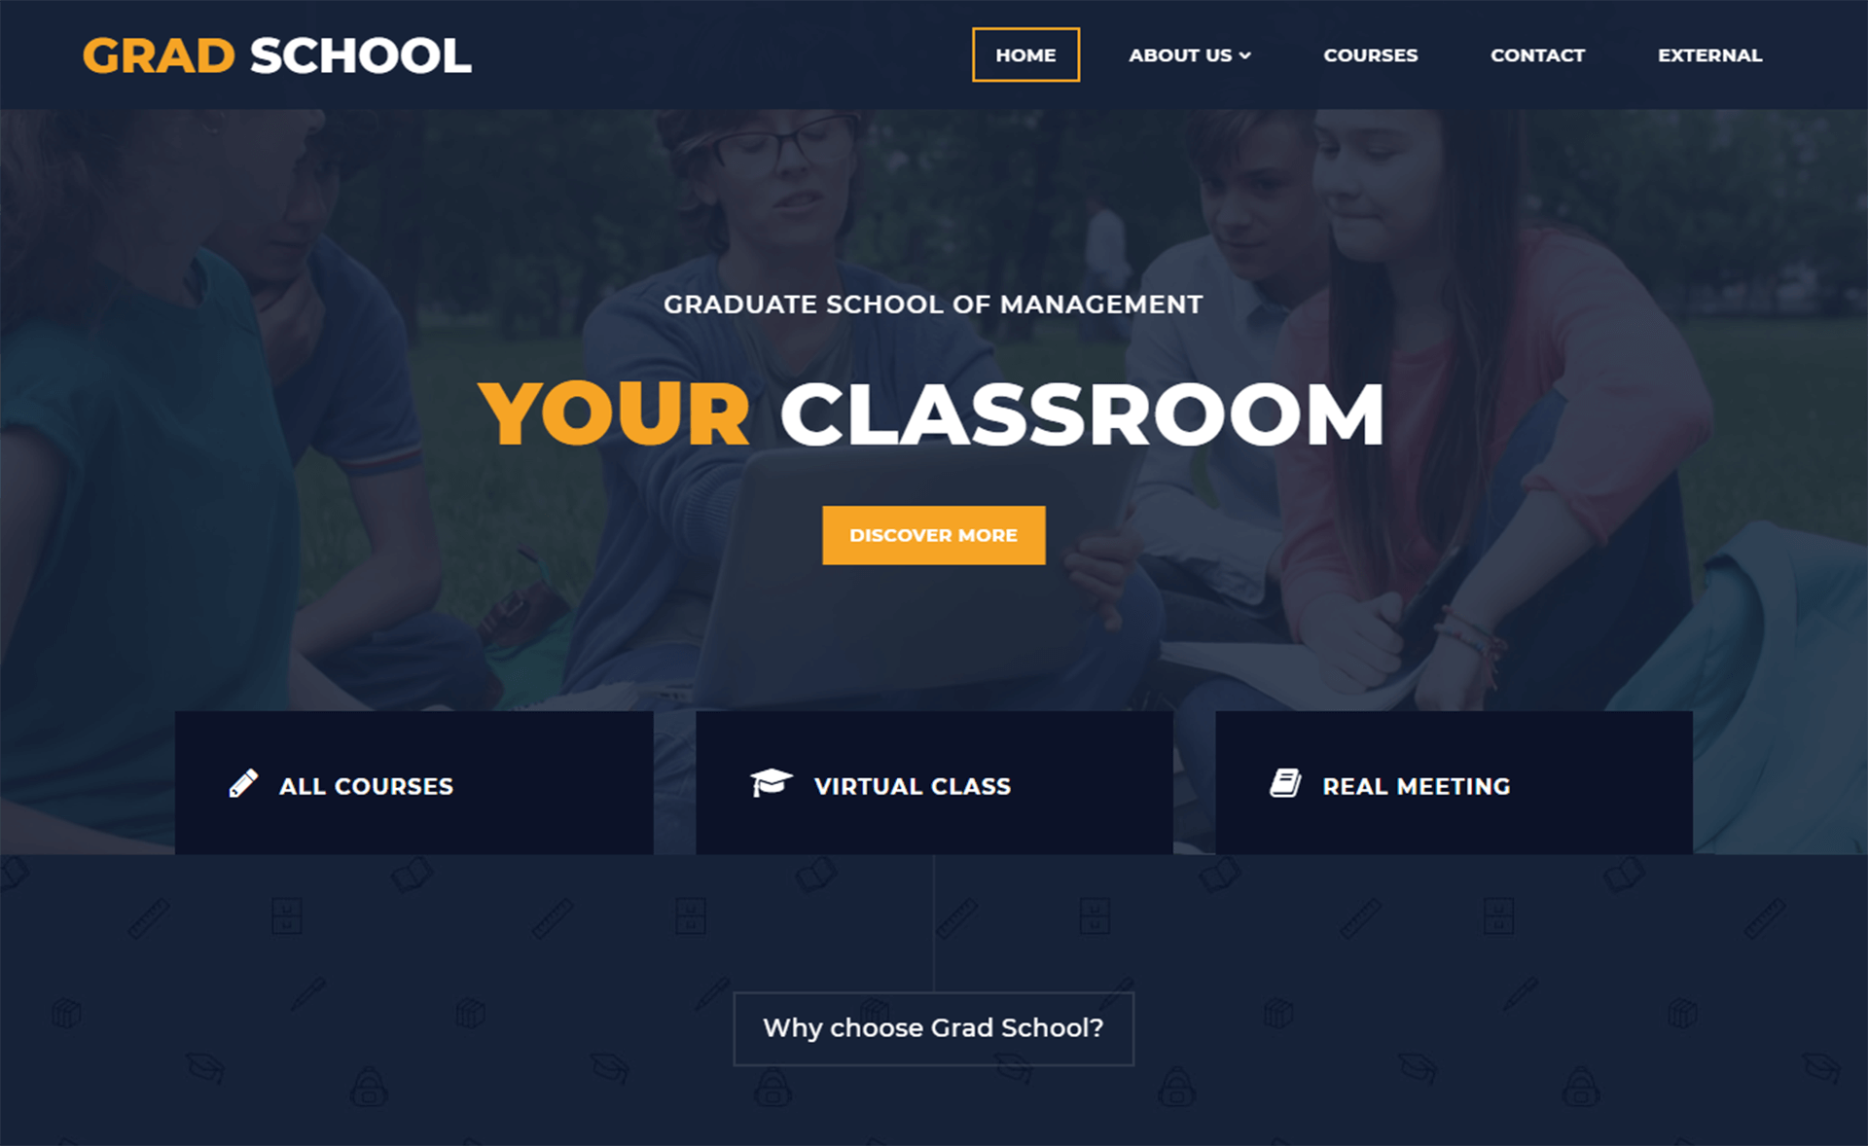The height and width of the screenshot is (1146, 1868).
Task: Click the notebook icon in Real Meeting
Action: (1283, 782)
